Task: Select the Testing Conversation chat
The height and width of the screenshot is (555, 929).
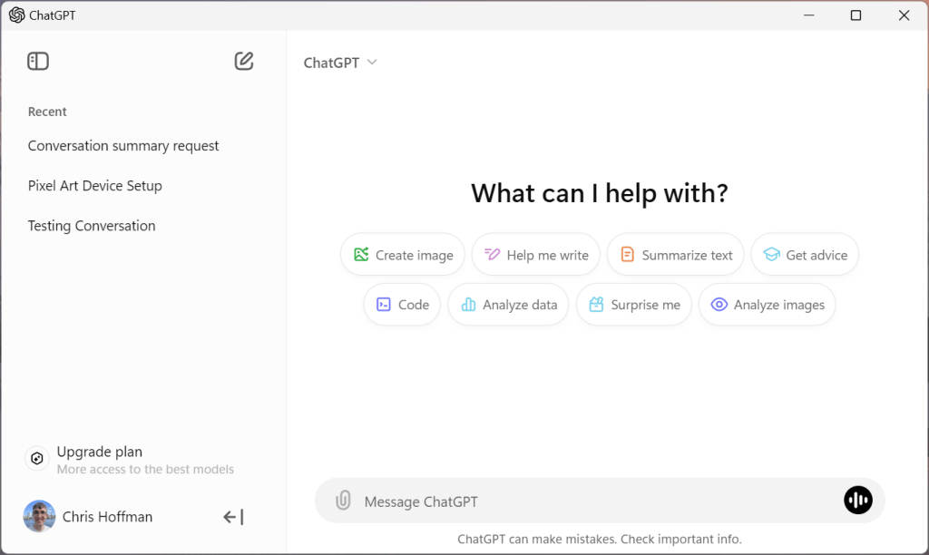Action: (x=92, y=227)
